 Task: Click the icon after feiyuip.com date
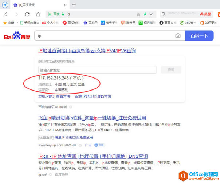point(80,145)
